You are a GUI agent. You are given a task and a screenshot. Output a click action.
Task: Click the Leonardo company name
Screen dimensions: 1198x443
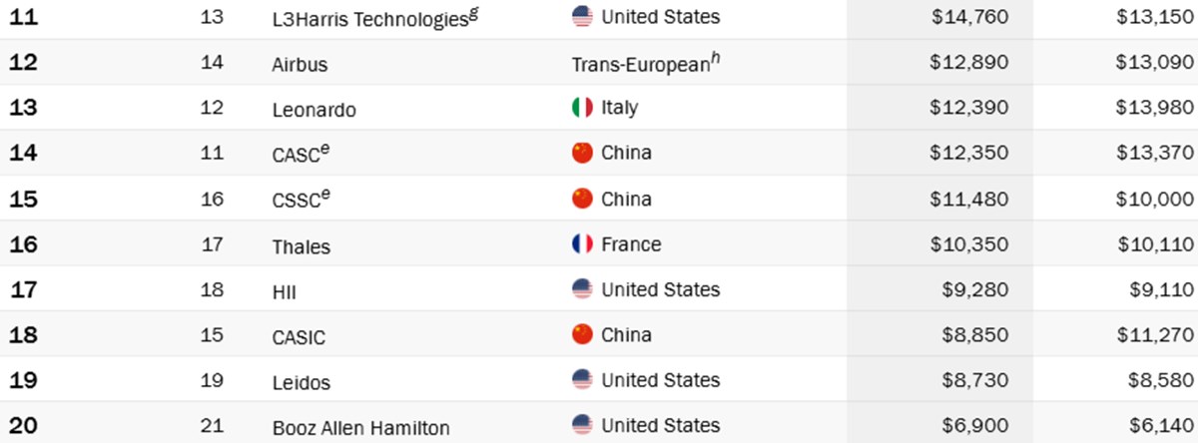pyautogui.click(x=313, y=110)
